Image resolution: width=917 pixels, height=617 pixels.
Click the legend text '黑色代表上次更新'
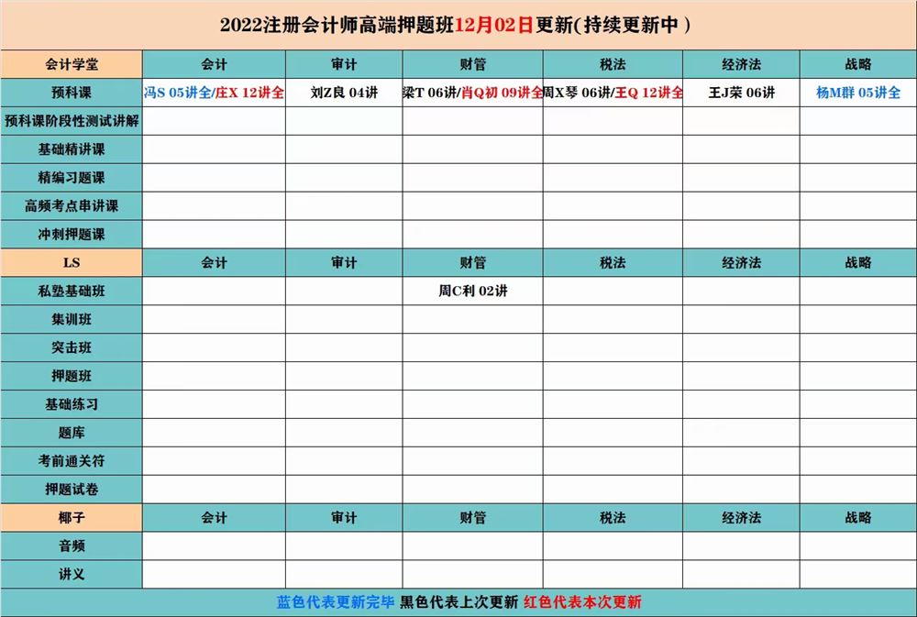[459, 602]
